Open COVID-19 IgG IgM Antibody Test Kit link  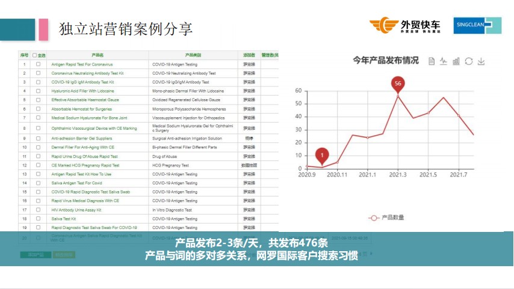point(82,82)
